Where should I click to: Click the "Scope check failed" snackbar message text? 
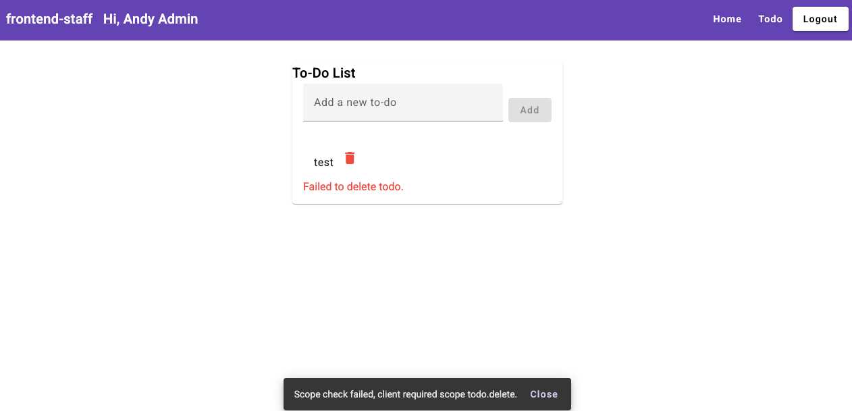click(406, 394)
